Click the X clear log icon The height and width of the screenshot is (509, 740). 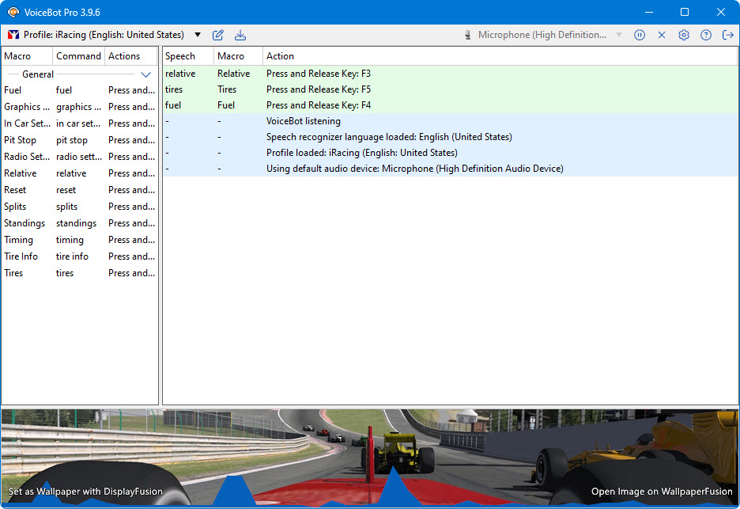pyautogui.click(x=662, y=35)
